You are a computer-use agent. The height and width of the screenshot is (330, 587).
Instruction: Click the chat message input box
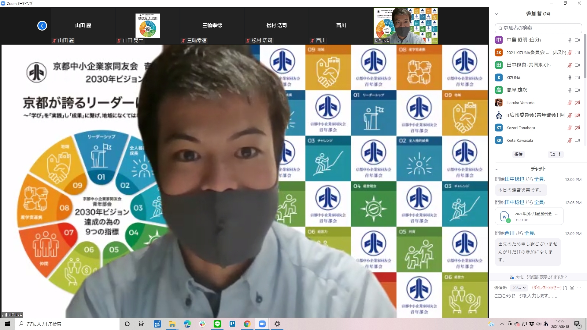point(538,296)
